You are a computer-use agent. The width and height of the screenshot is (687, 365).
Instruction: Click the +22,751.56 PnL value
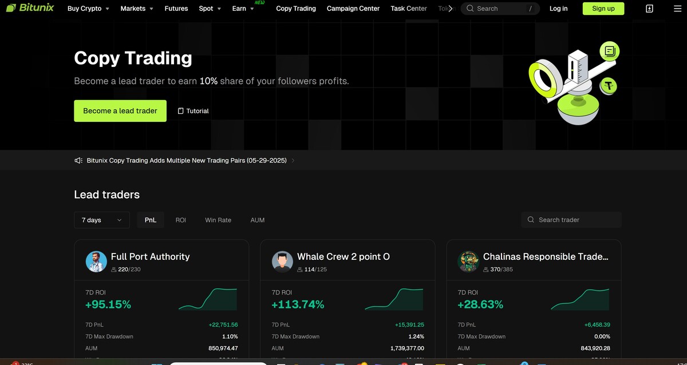[223, 325]
